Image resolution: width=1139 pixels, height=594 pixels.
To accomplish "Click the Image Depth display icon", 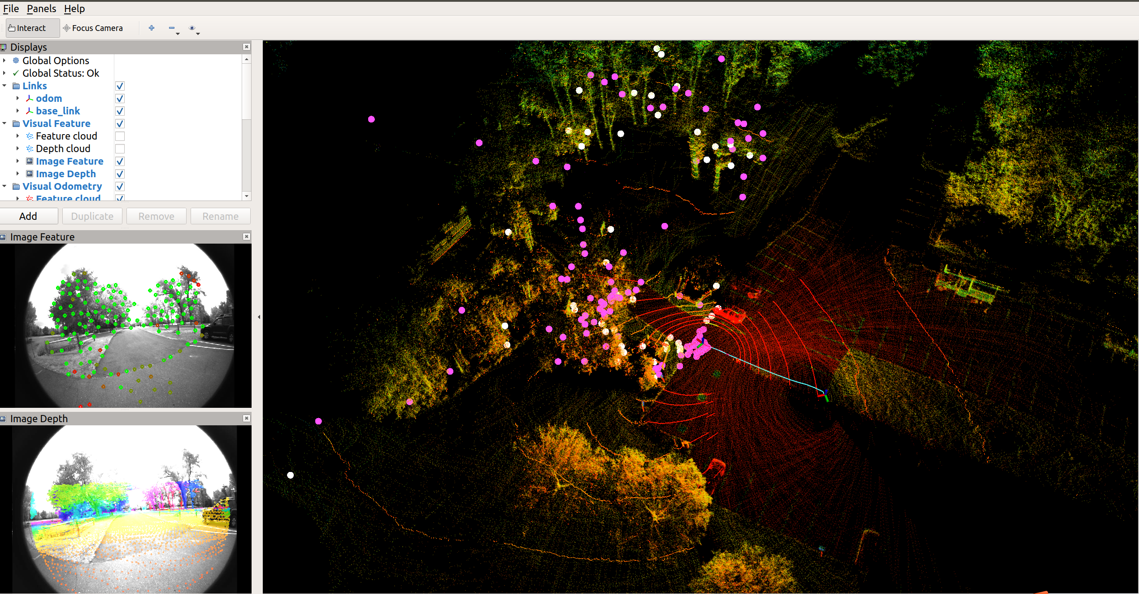I will click(30, 174).
